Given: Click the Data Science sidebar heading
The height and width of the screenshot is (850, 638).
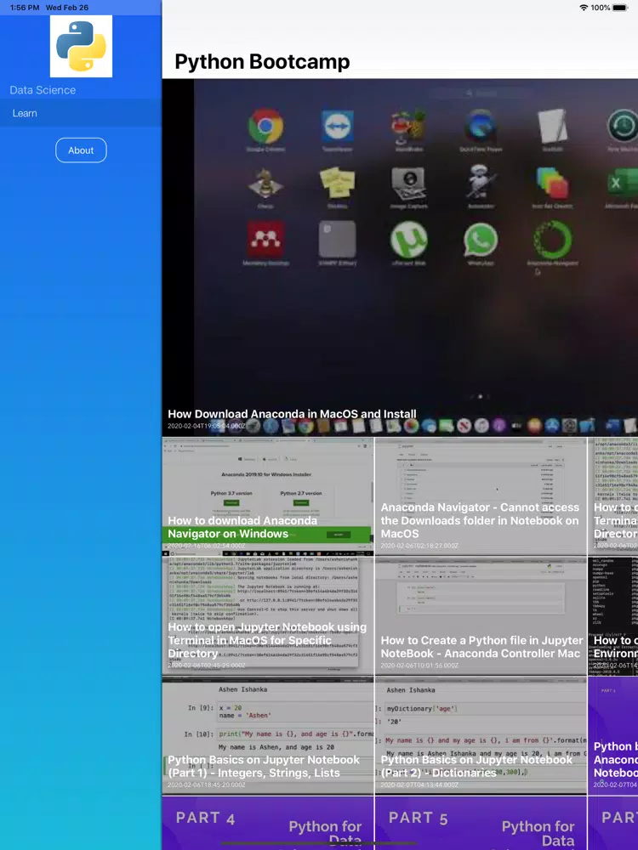Looking at the screenshot, I should coord(43,90).
